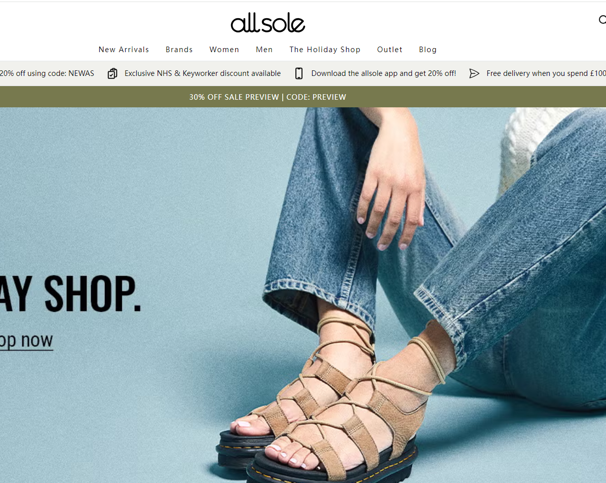Go to the Outlet section
The height and width of the screenshot is (483, 606).
pyautogui.click(x=390, y=50)
